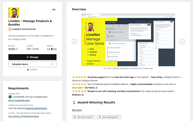Expand overview with See more
This screenshot has width=193, height=121.
point(77,110)
